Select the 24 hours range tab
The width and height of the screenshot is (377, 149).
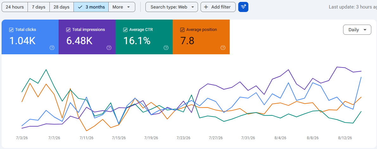(x=15, y=7)
